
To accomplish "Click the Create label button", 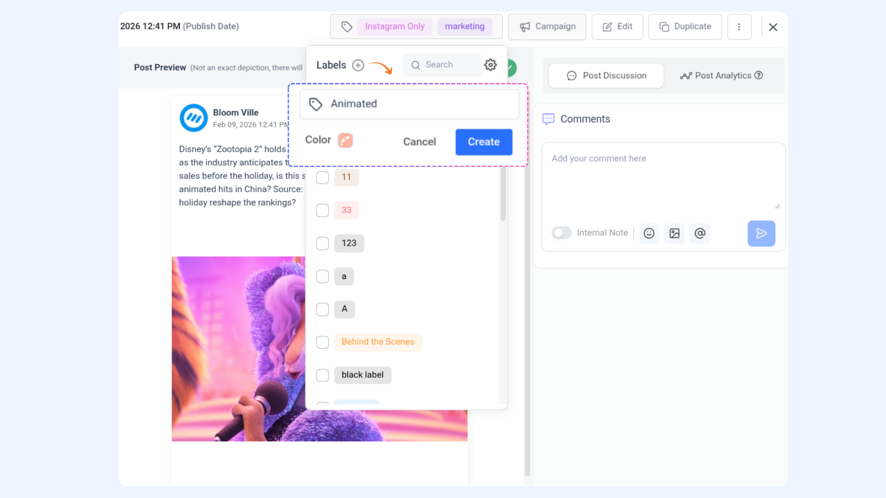I will 484,142.
